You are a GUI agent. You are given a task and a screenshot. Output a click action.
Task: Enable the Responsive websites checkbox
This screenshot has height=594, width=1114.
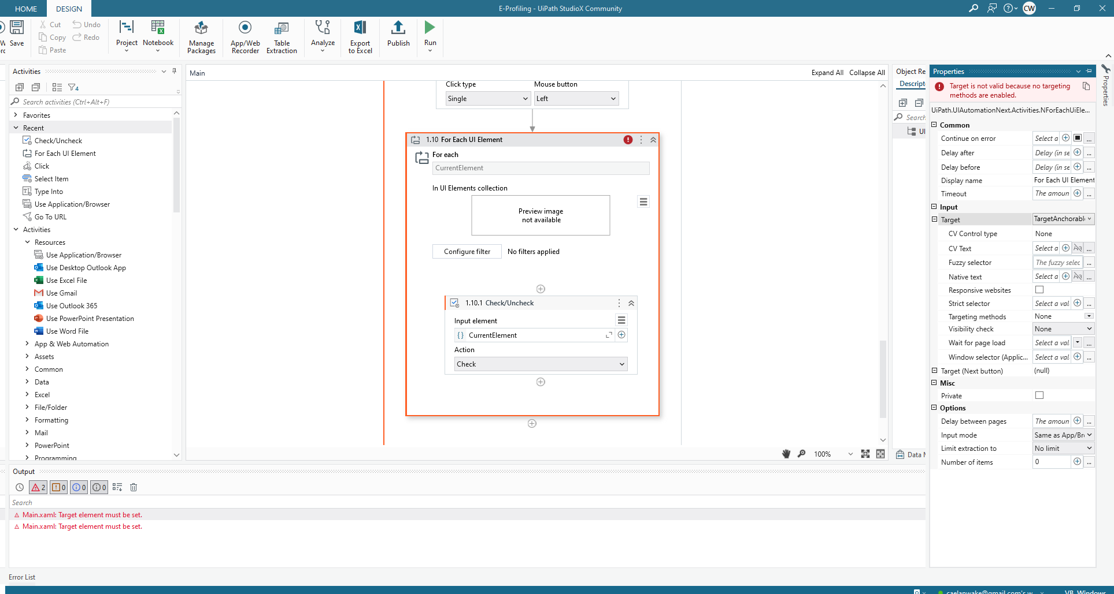coord(1039,290)
